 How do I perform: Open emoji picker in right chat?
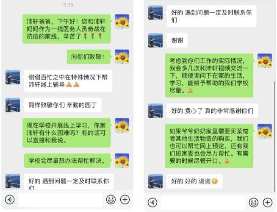(254, 202)
